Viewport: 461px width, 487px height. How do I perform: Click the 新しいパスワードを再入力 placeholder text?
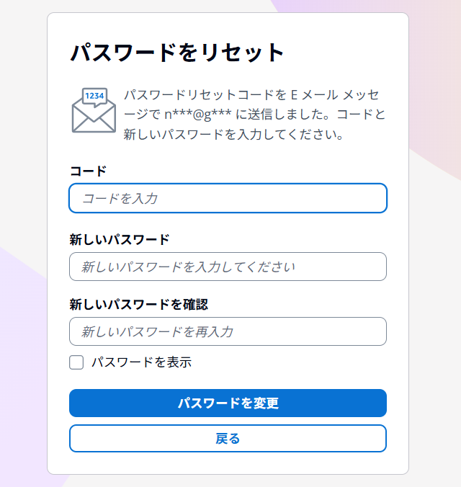pyautogui.click(x=157, y=331)
